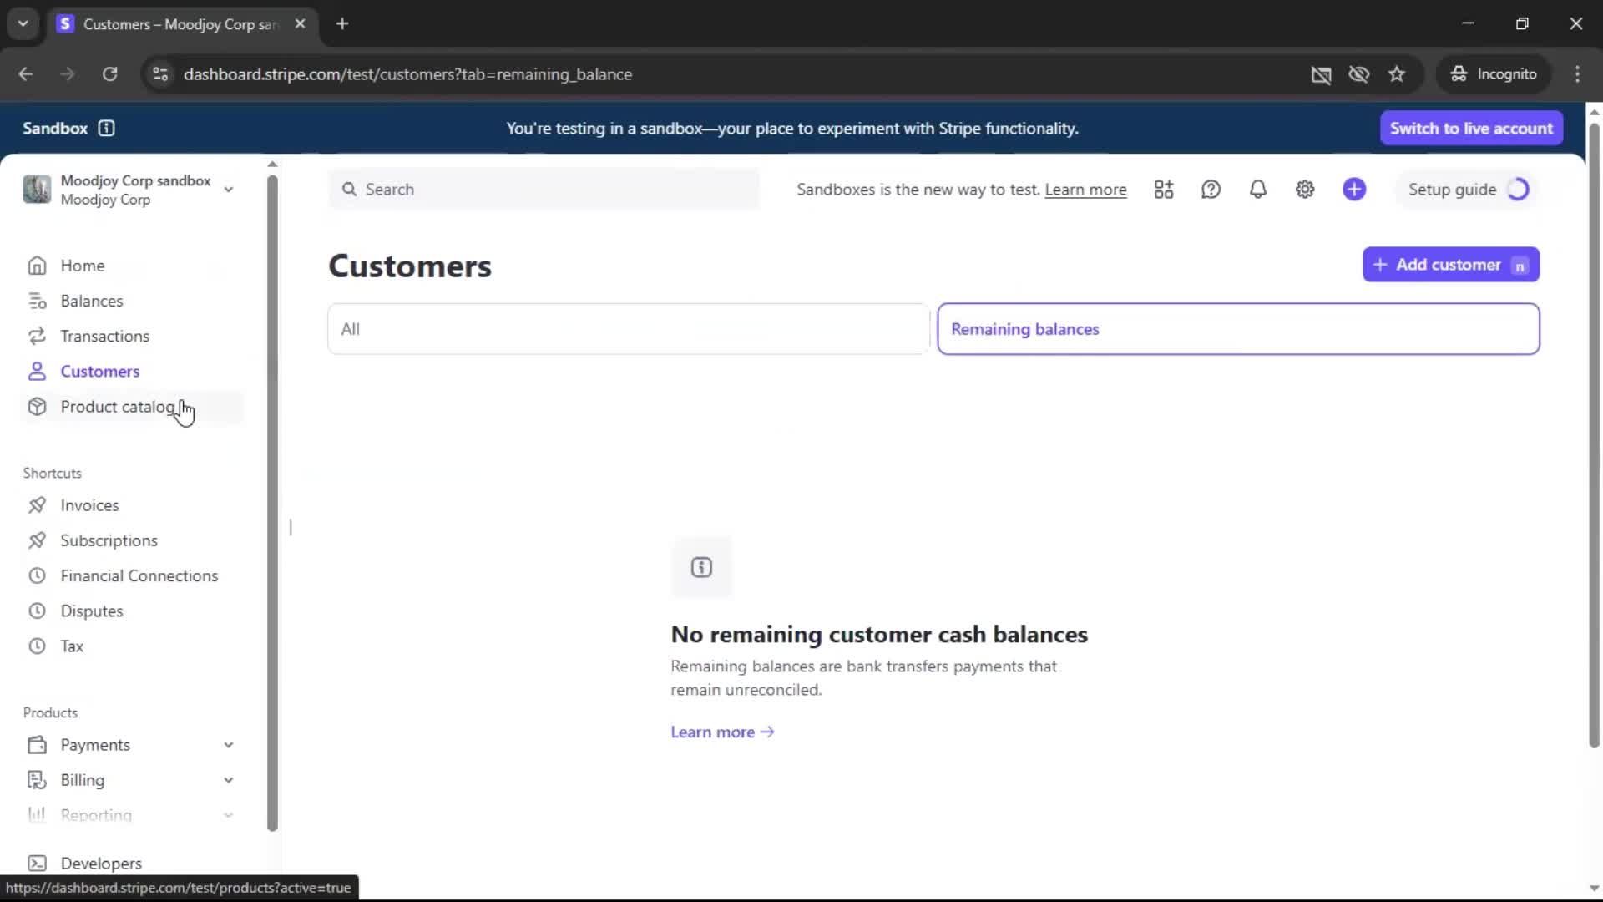The image size is (1603, 902).
Task: Click the Add customer button
Action: pos(1450,265)
